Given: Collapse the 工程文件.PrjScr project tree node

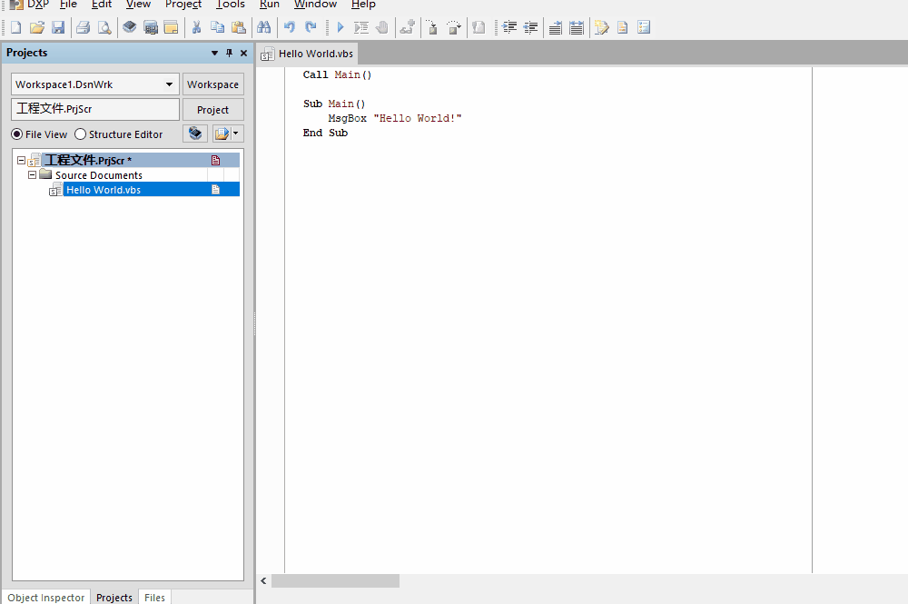Looking at the screenshot, I should click(21, 160).
